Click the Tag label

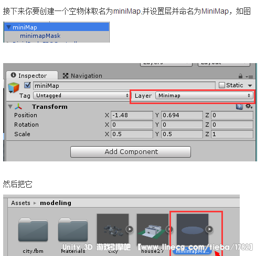[x=25, y=96]
